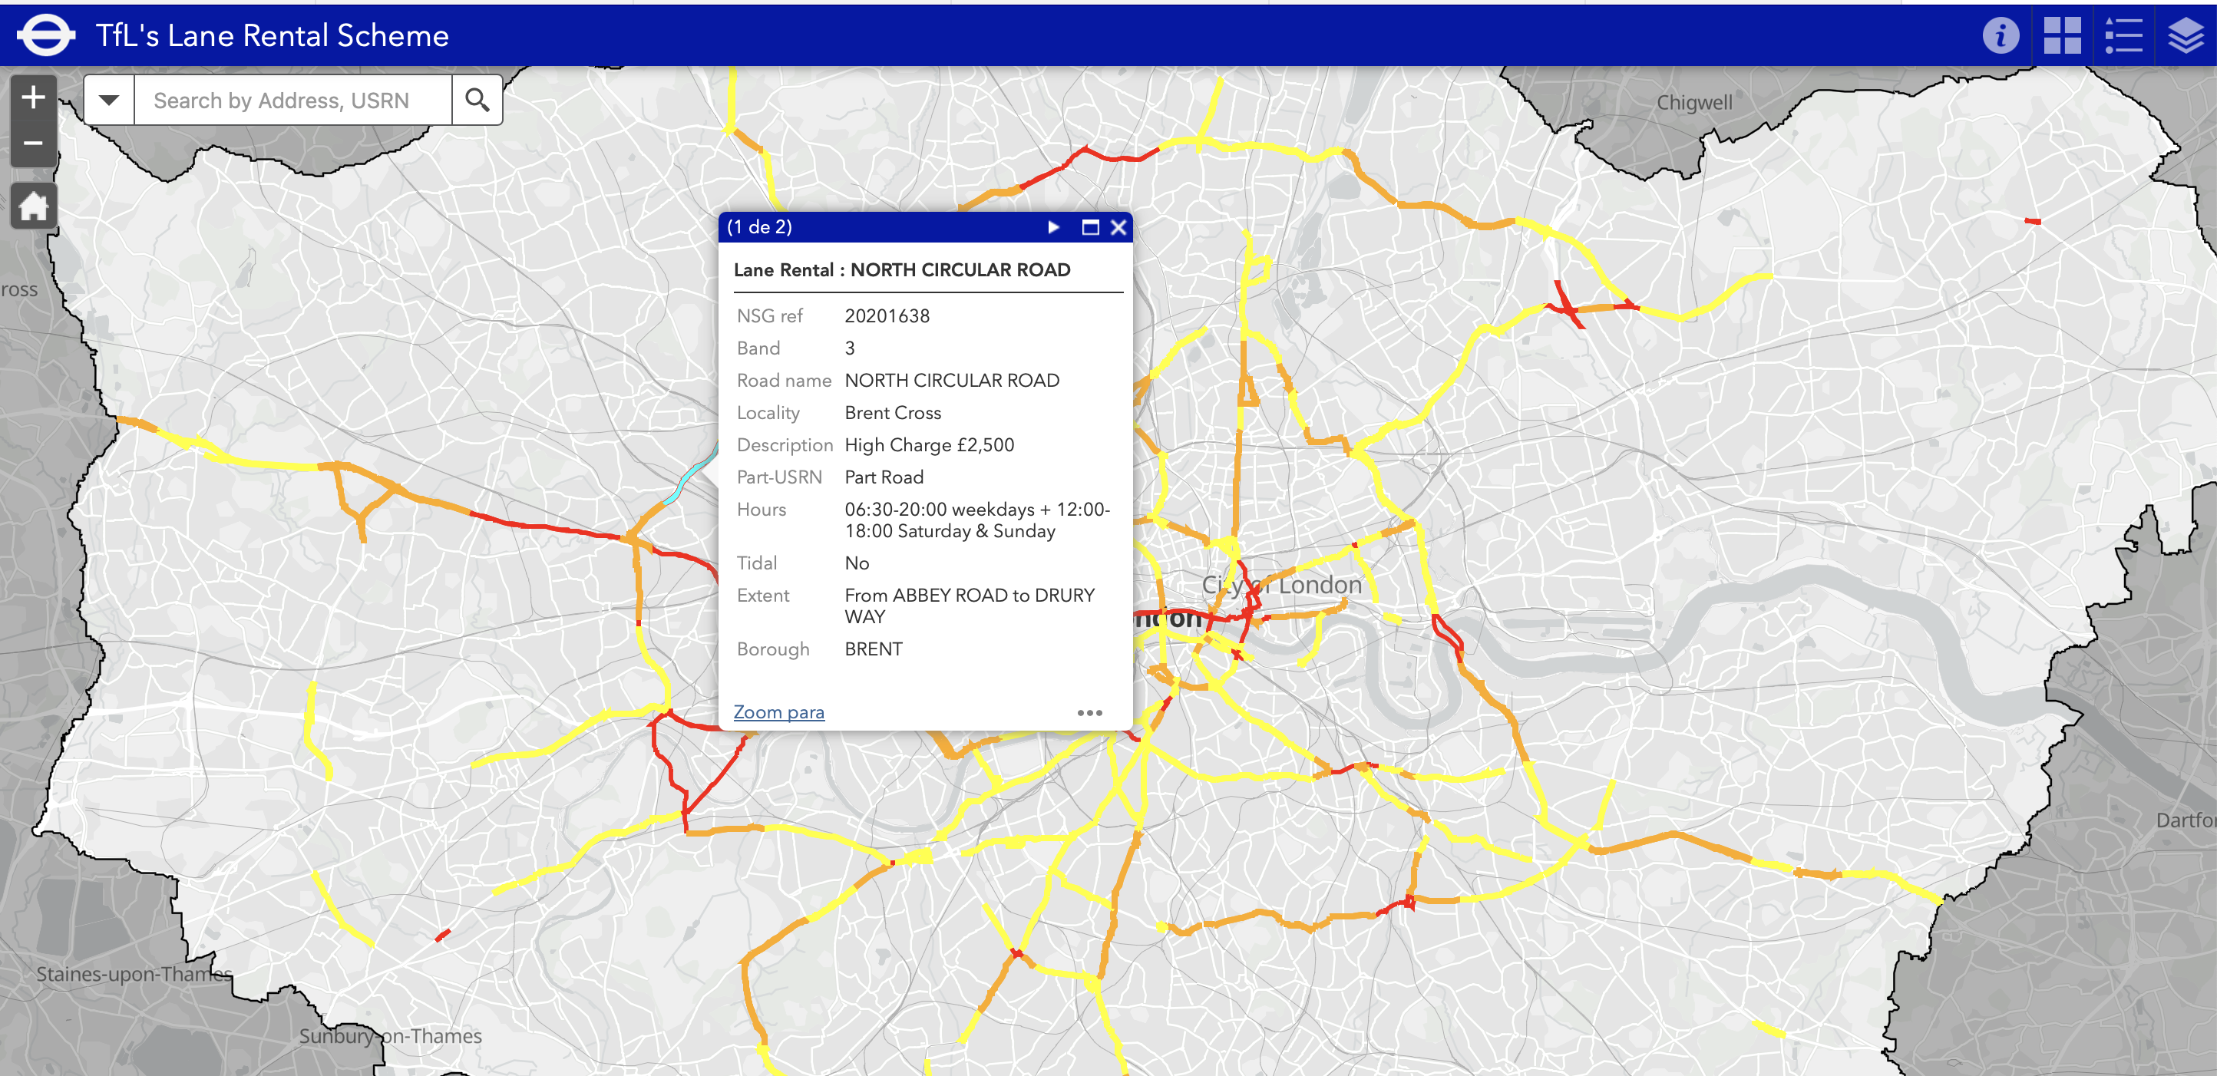The width and height of the screenshot is (2217, 1076).
Task: Return to default extent with home icon
Action: click(34, 206)
